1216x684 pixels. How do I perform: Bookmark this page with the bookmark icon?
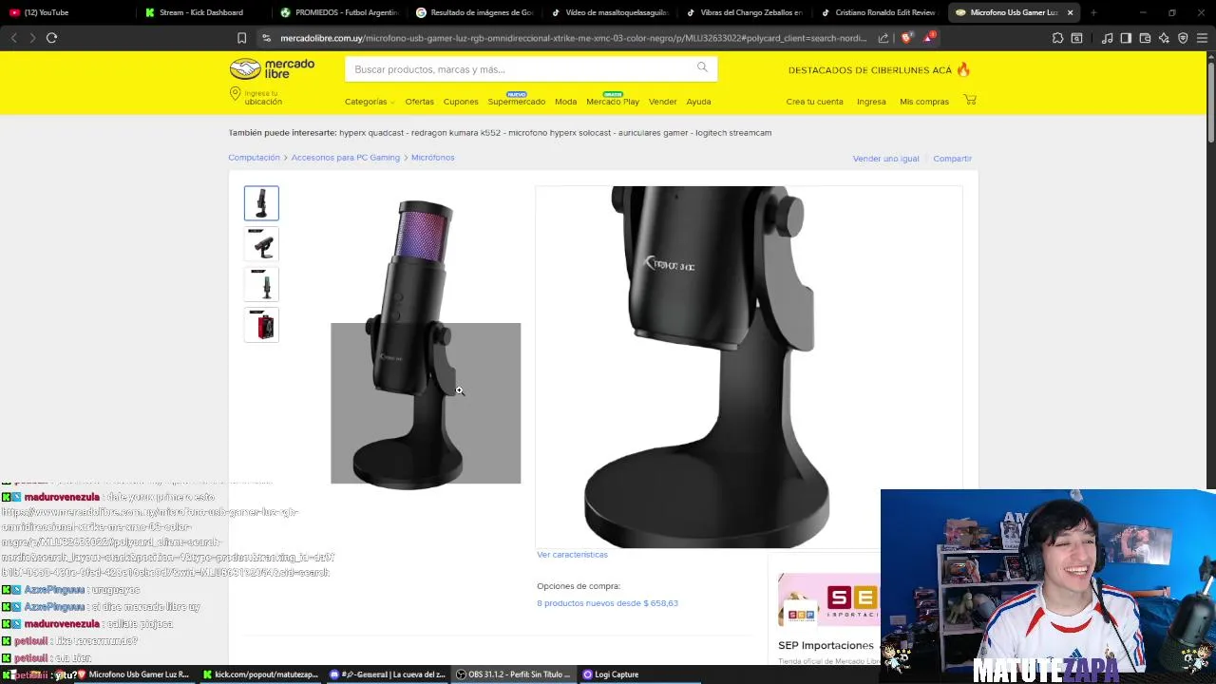241,38
